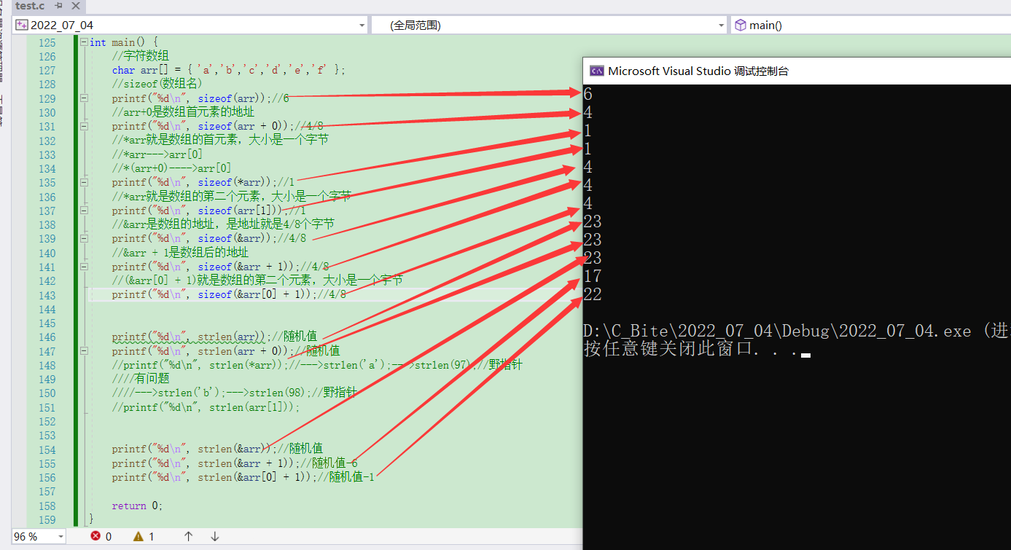Open the main() member dropdown
1011x550 pixels.
(x=871, y=25)
